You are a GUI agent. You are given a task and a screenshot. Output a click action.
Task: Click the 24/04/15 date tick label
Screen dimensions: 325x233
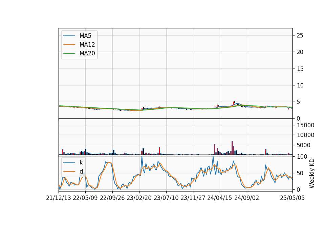point(220,198)
